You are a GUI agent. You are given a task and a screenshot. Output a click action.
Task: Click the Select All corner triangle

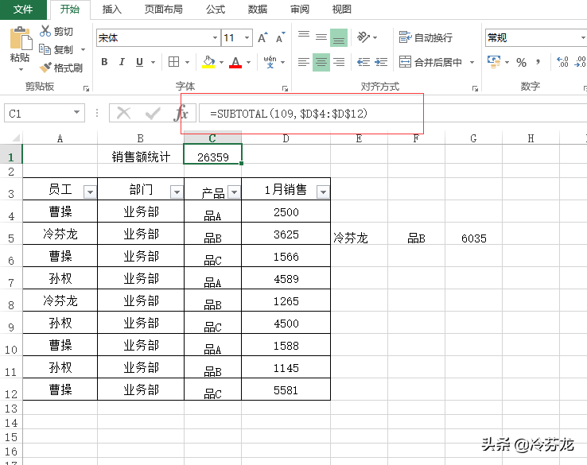tap(15, 138)
